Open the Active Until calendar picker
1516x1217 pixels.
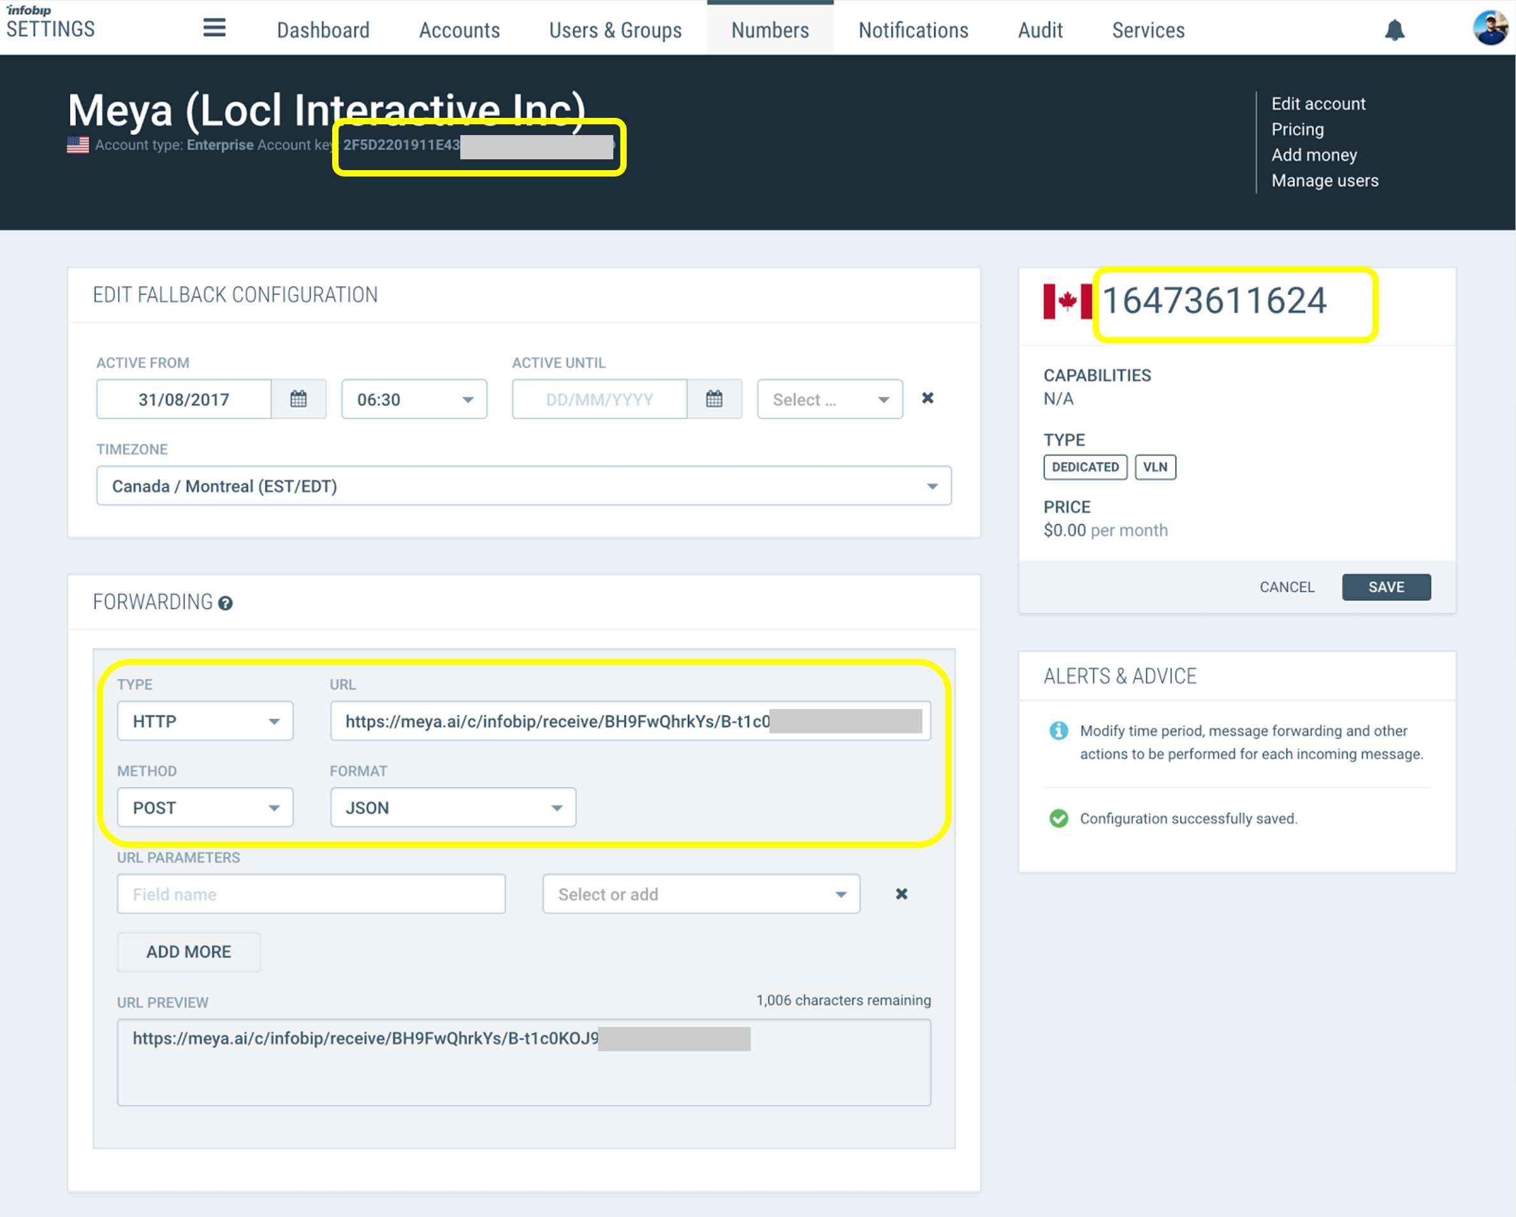tap(714, 399)
